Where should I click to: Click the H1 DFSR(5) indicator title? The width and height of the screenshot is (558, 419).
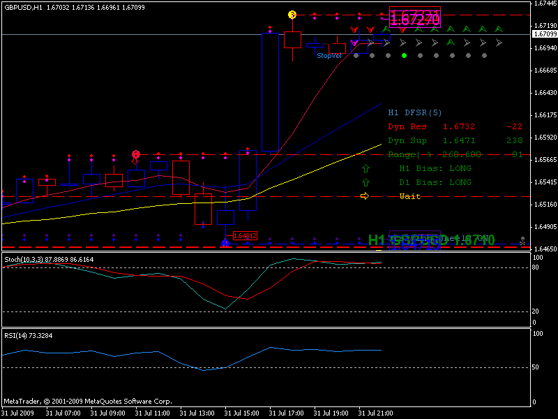tap(414, 112)
